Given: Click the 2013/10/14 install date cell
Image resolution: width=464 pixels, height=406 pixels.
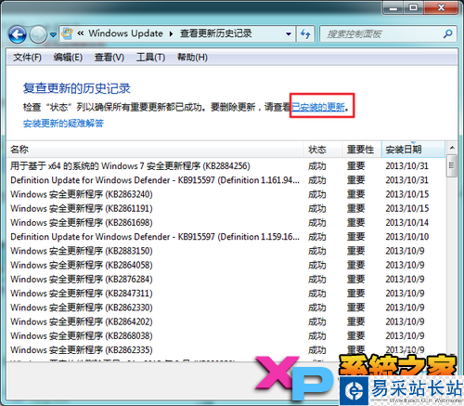Looking at the screenshot, I should coord(407,223).
